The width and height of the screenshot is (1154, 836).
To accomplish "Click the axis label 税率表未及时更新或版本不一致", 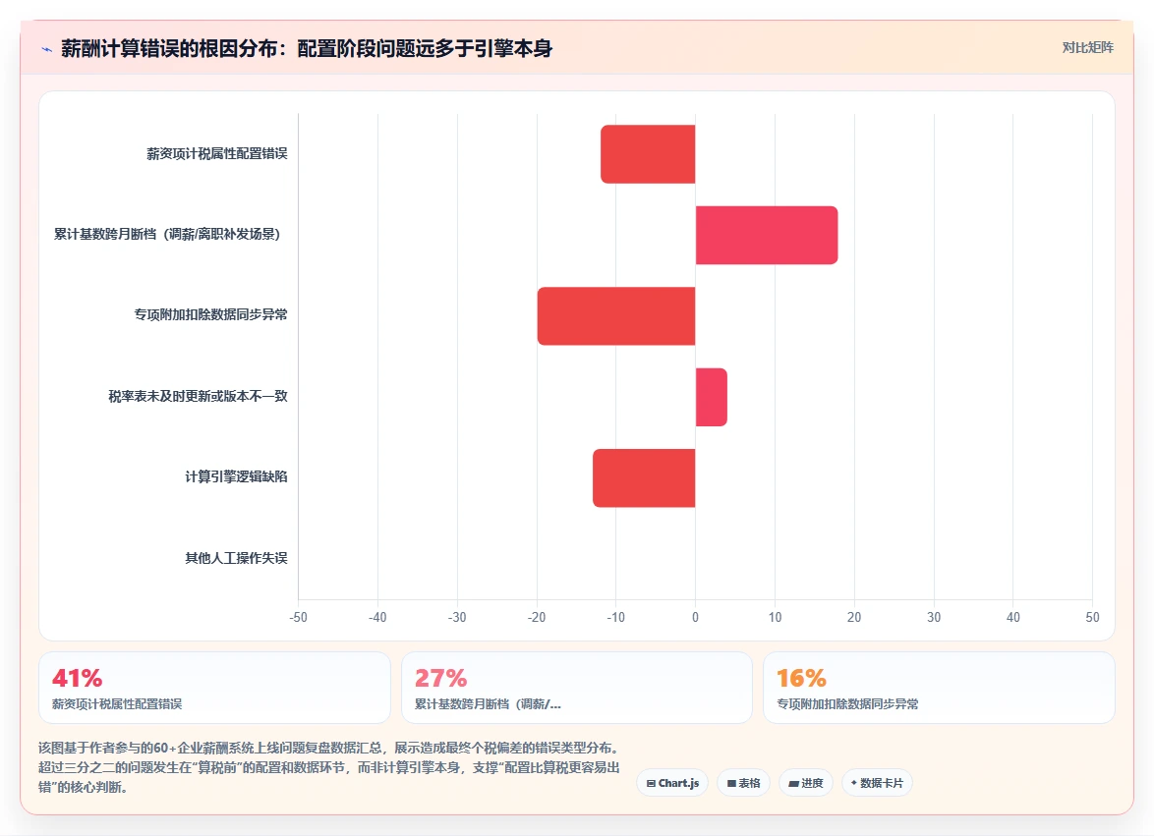I will point(198,396).
